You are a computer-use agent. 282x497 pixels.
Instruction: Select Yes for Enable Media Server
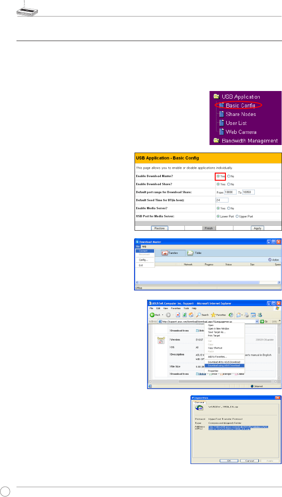(x=218, y=208)
